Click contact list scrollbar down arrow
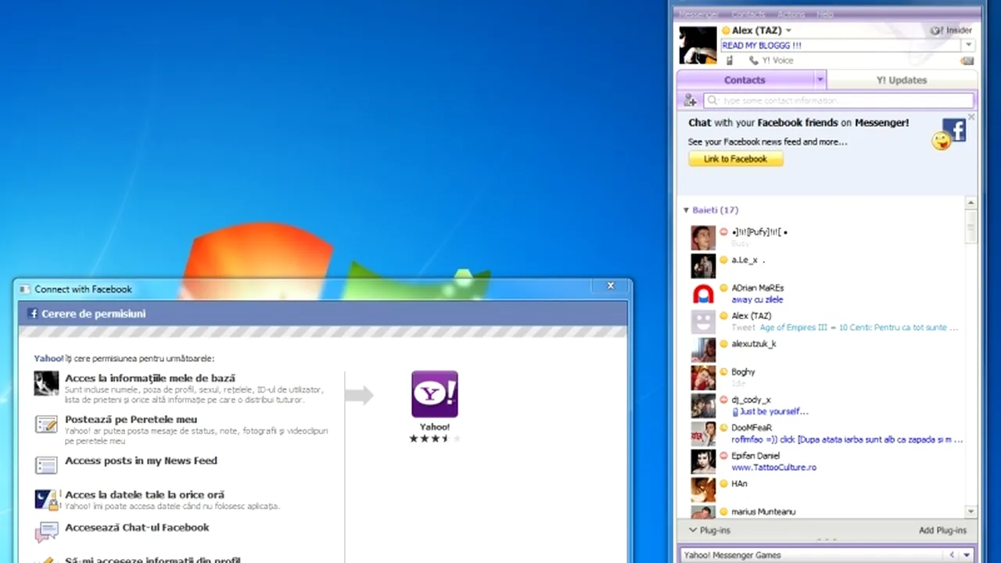 pos(971,512)
